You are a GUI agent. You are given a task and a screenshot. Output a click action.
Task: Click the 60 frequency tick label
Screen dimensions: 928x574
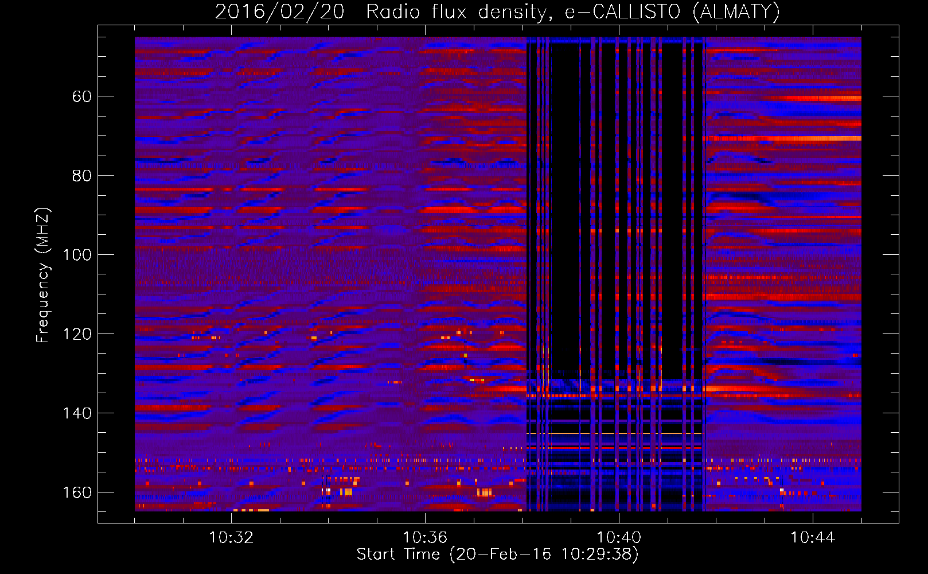(82, 96)
